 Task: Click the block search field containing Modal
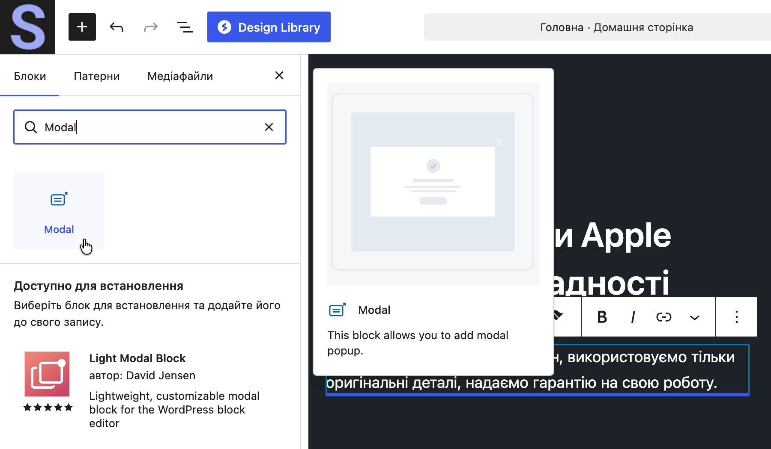coord(150,127)
